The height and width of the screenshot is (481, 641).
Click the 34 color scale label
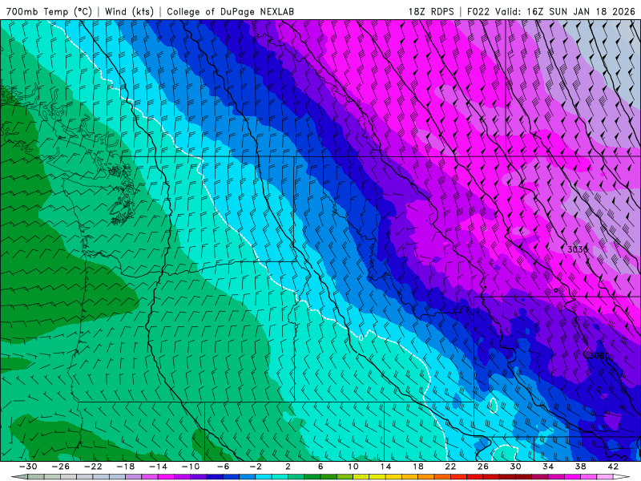pos(548,467)
